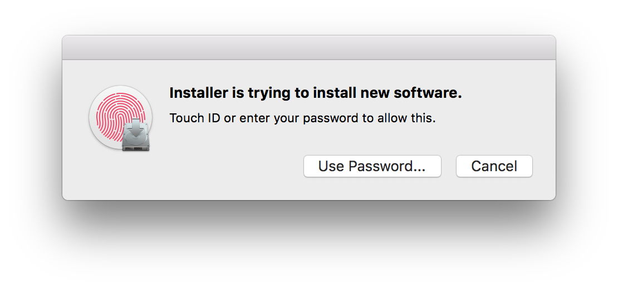Cancel the software installation prompt
This screenshot has width=618, height=289.
(494, 166)
